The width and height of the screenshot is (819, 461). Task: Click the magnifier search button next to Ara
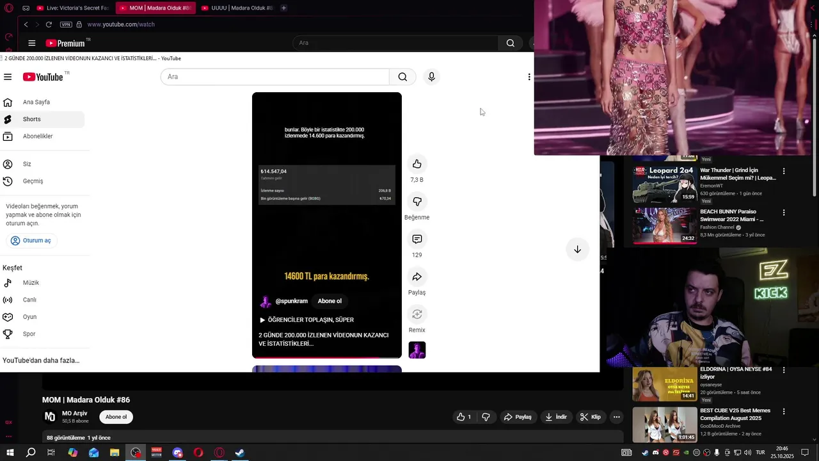[402, 77]
